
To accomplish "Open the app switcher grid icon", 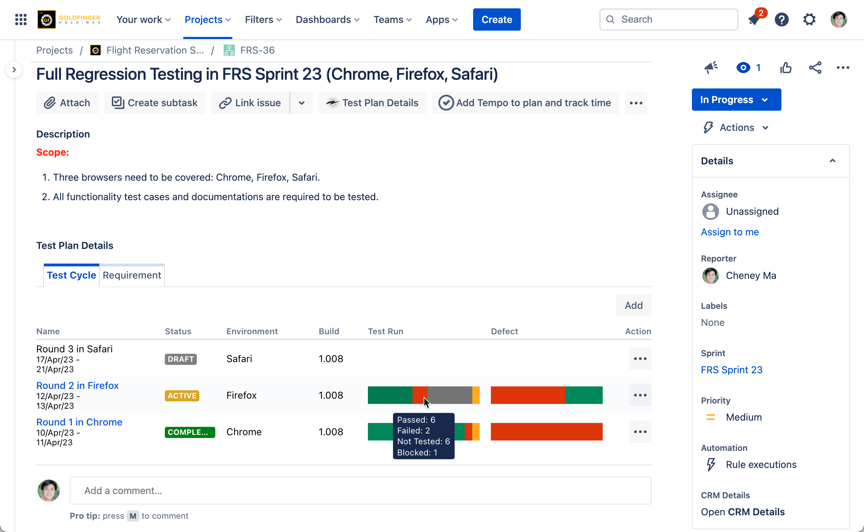I will coord(21,19).
